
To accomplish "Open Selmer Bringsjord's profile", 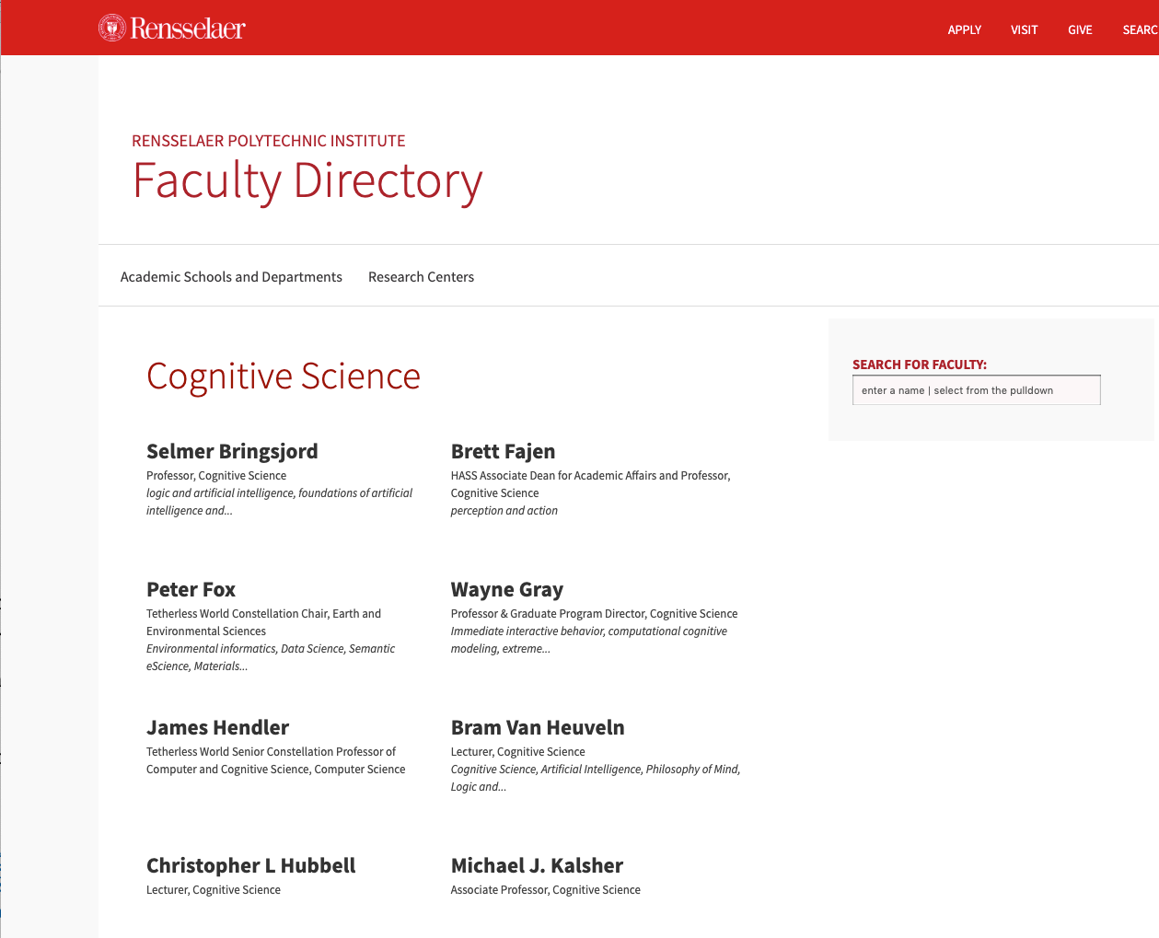I will (x=232, y=451).
